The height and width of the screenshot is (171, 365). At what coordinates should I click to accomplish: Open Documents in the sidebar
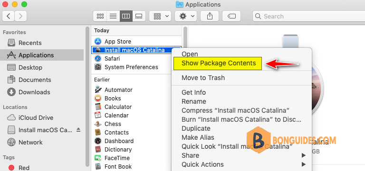point(42,80)
